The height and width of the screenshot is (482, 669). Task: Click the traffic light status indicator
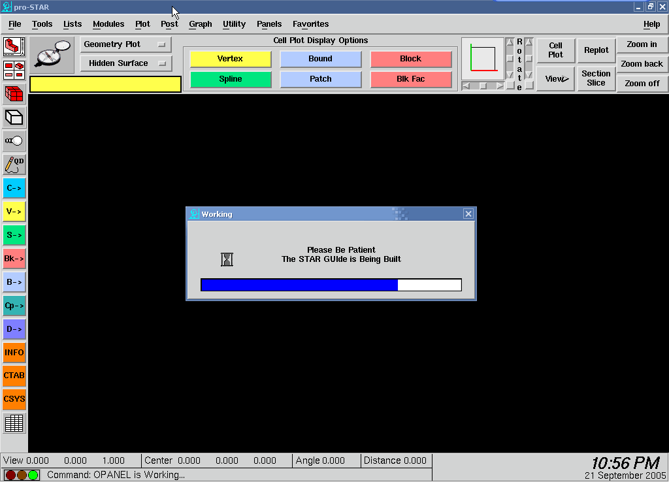pyautogui.click(x=22, y=475)
